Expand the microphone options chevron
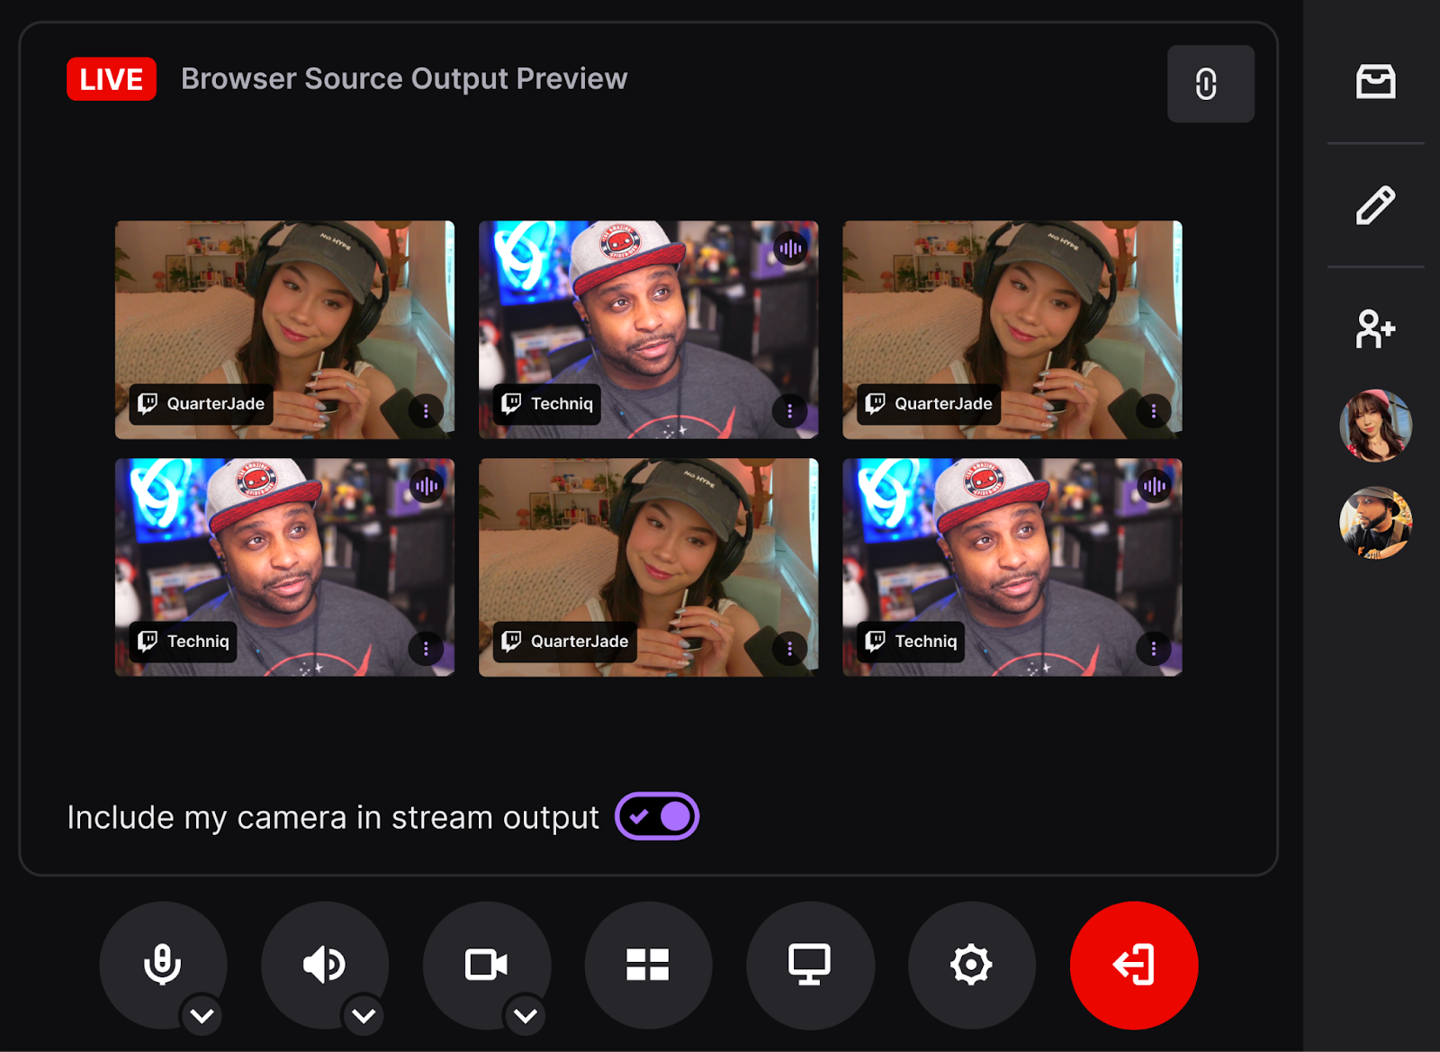 tap(202, 1016)
